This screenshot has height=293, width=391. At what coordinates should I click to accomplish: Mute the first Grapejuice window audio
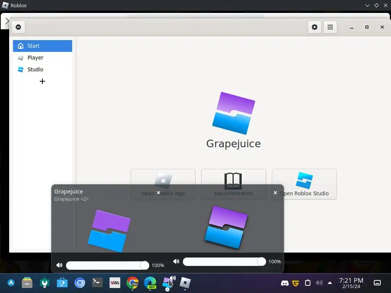pyautogui.click(x=59, y=265)
